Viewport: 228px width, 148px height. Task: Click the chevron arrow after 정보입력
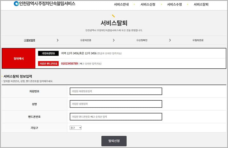[x=58, y=40]
